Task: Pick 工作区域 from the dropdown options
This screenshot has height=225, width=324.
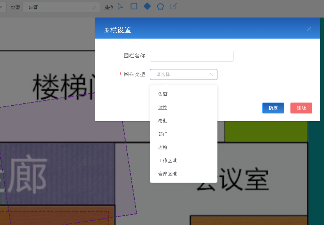Action: click(167, 160)
